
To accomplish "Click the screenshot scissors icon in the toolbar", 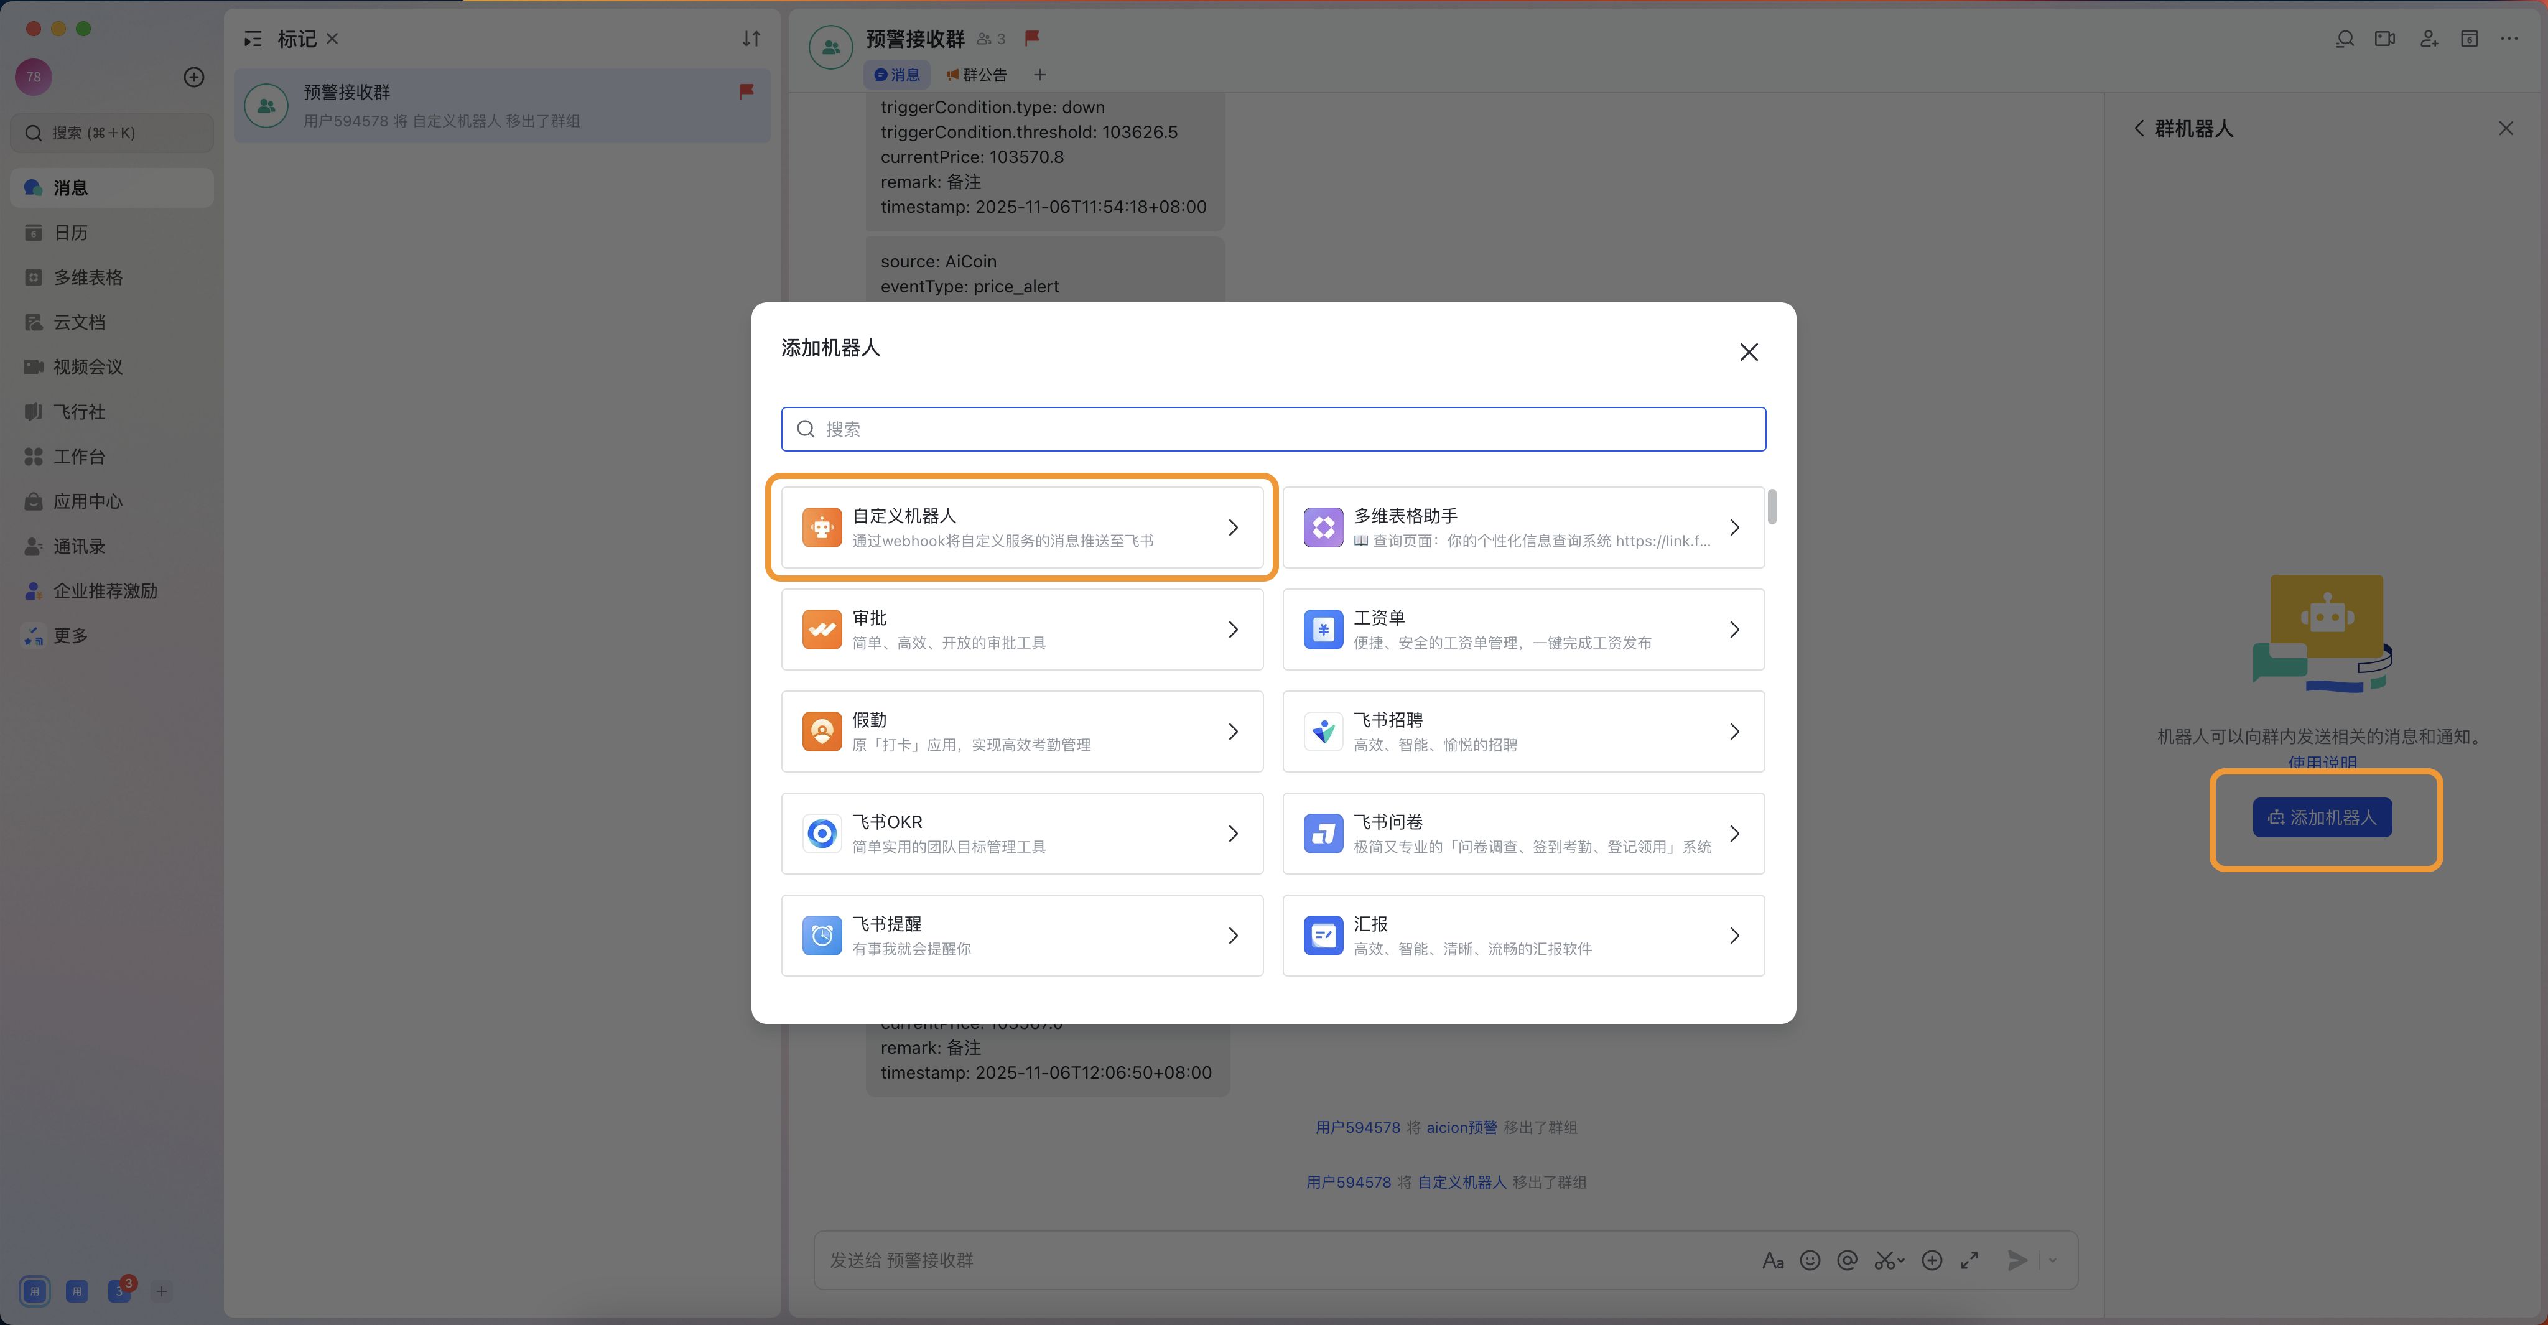I will 1885,1260.
